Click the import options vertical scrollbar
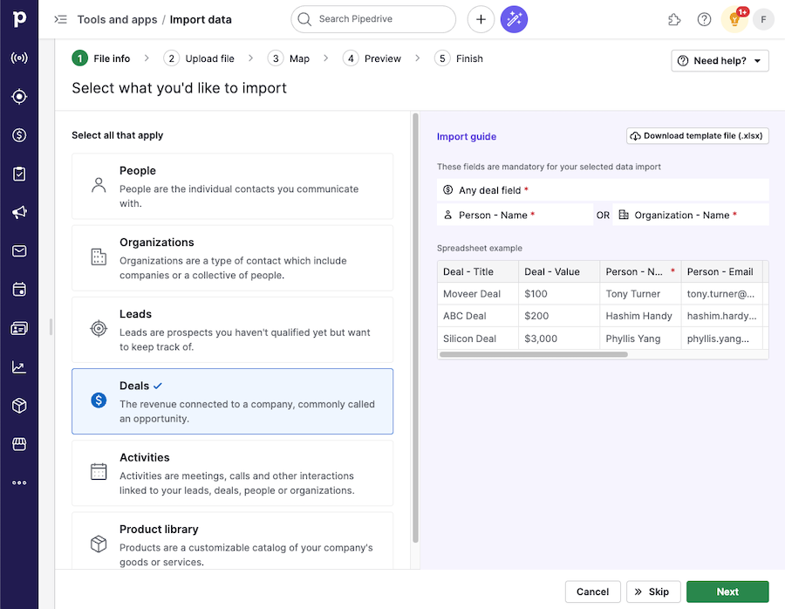The image size is (785, 609). click(x=415, y=328)
